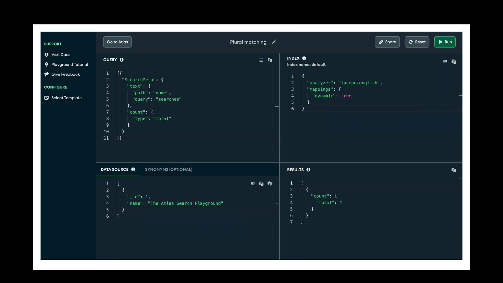The height and width of the screenshot is (283, 503).
Task: Click the Run button to execute query
Action: click(445, 42)
